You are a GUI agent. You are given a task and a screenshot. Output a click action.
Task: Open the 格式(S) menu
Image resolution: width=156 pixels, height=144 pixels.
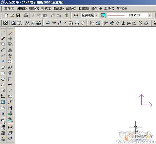(x=46, y=9)
